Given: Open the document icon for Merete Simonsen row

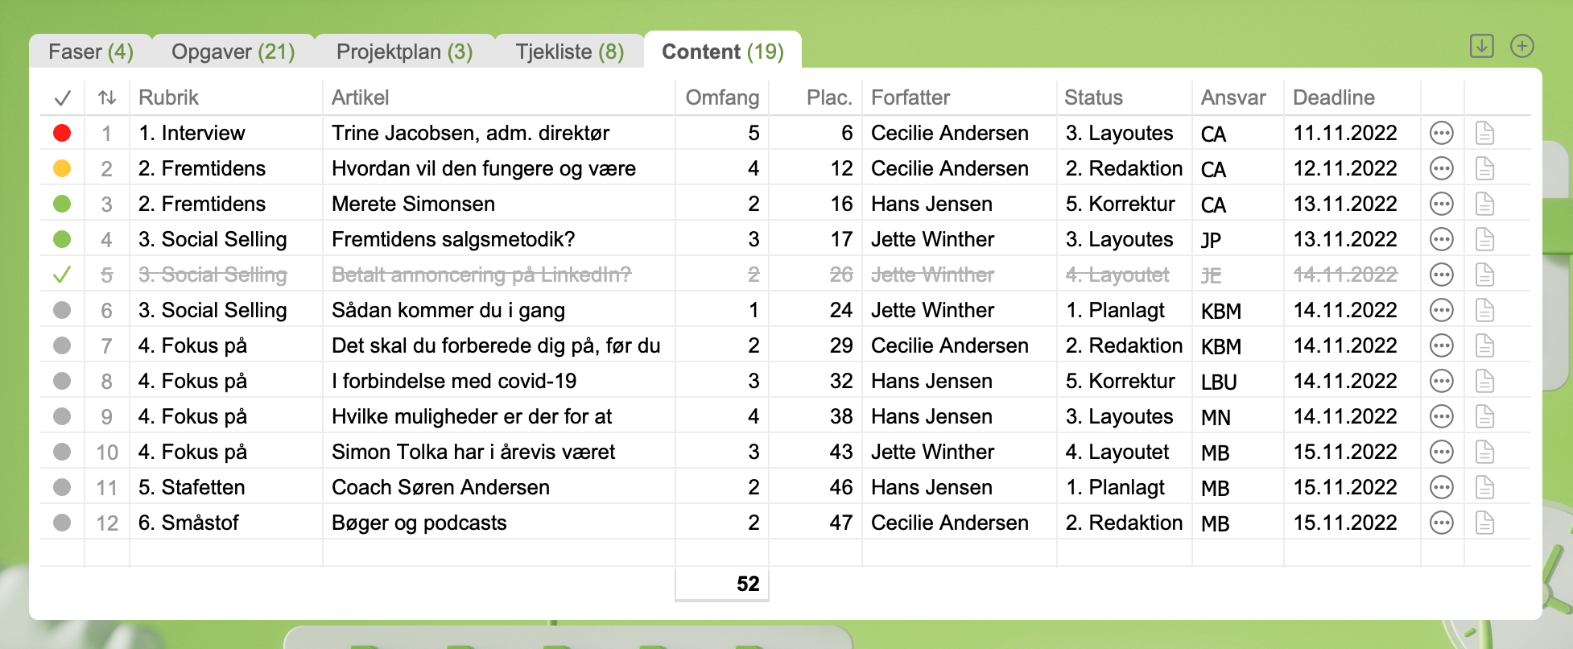Looking at the screenshot, I should pos(1484,204).
